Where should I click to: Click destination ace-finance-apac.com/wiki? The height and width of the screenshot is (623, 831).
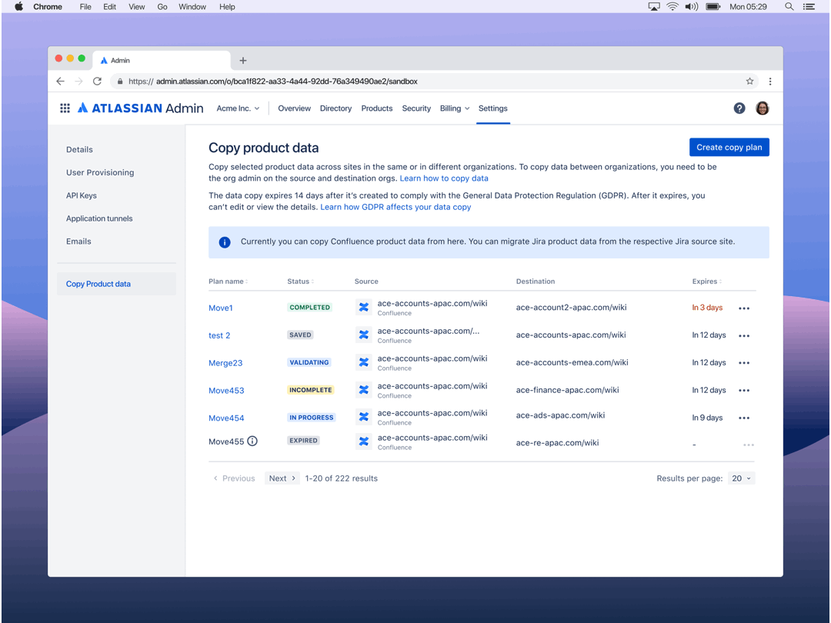568,390
